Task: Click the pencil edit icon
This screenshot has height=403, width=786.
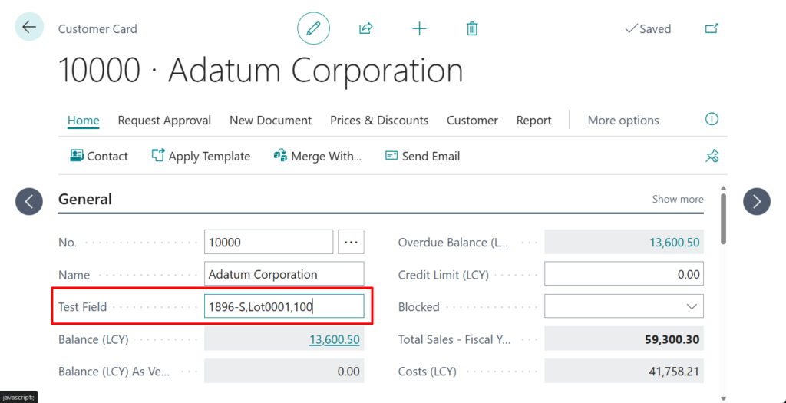Action: click(x=313, y=28)
